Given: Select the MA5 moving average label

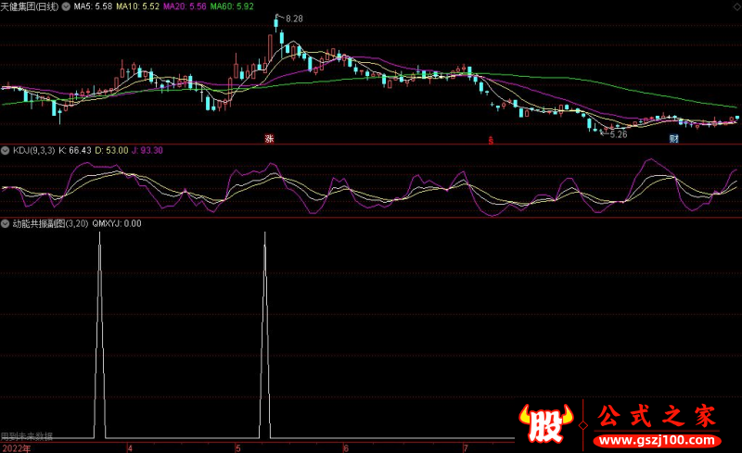Looking at the screenshot, I should tap(93, 6).
